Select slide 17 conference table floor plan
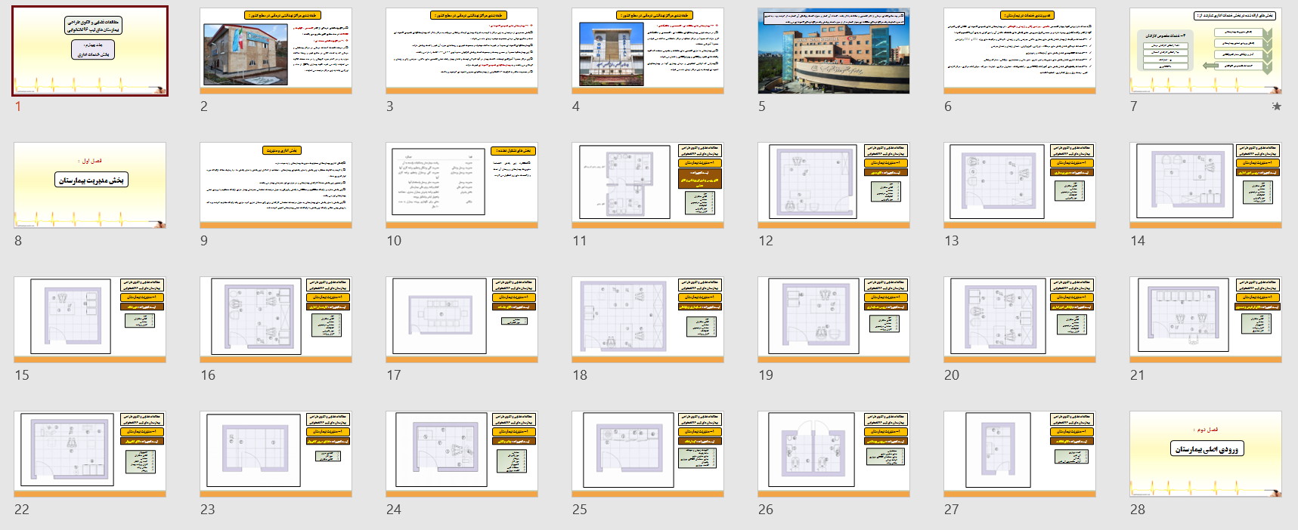The height and width of the screenshot is (530, 1298). point(462,319)
